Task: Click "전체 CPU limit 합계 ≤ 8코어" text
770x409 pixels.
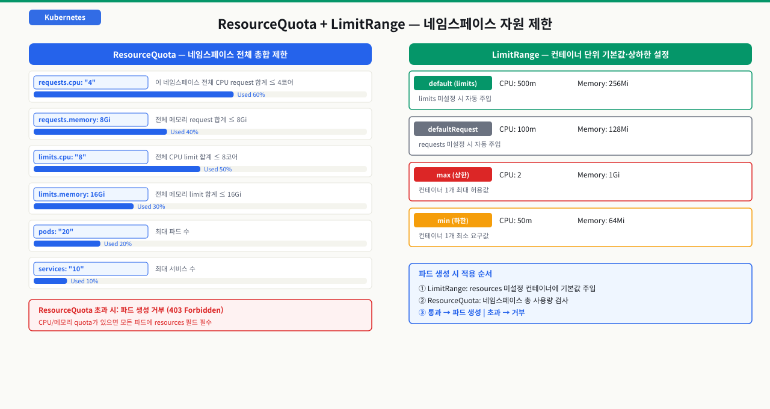Action: 196,157
